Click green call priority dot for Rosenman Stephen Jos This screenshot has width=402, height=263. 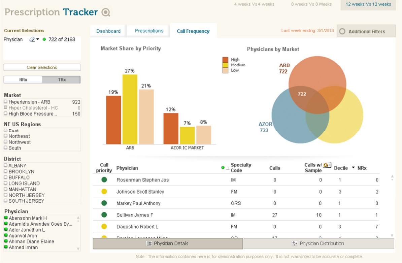104,180
